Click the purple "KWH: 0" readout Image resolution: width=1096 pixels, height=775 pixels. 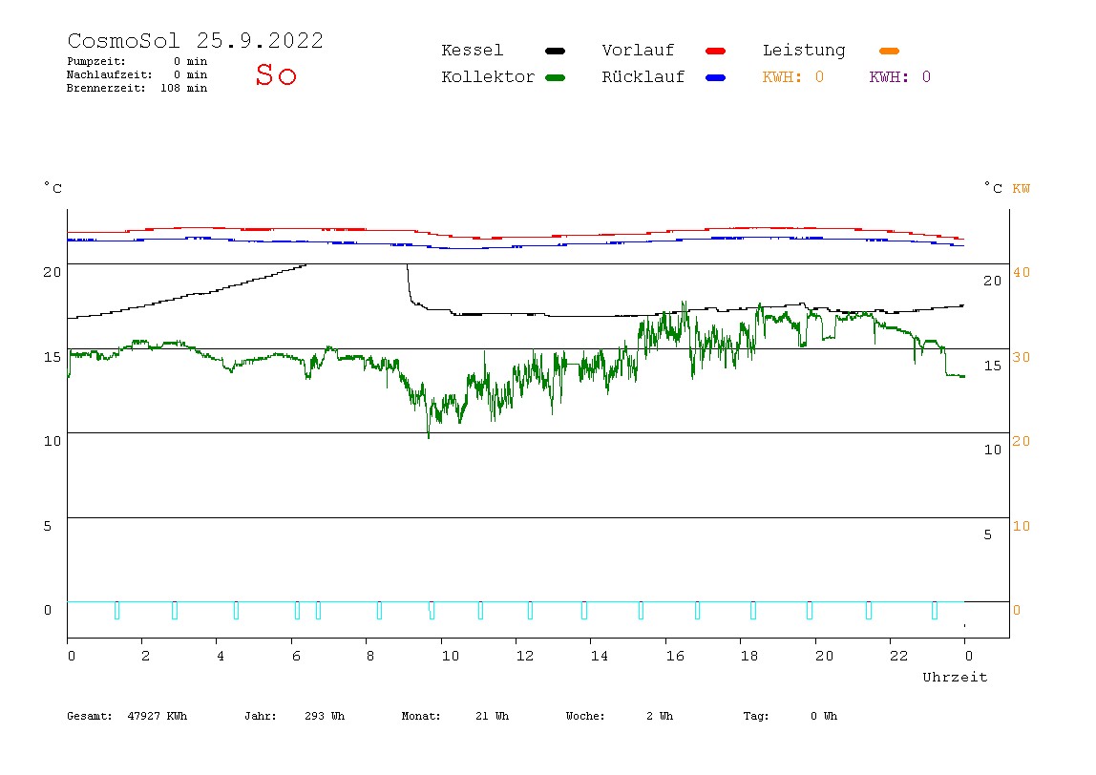click(899, 77)
